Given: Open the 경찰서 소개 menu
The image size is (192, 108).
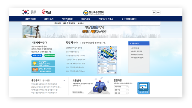Looking at the screenshot, I should click(x=49, y=19).
